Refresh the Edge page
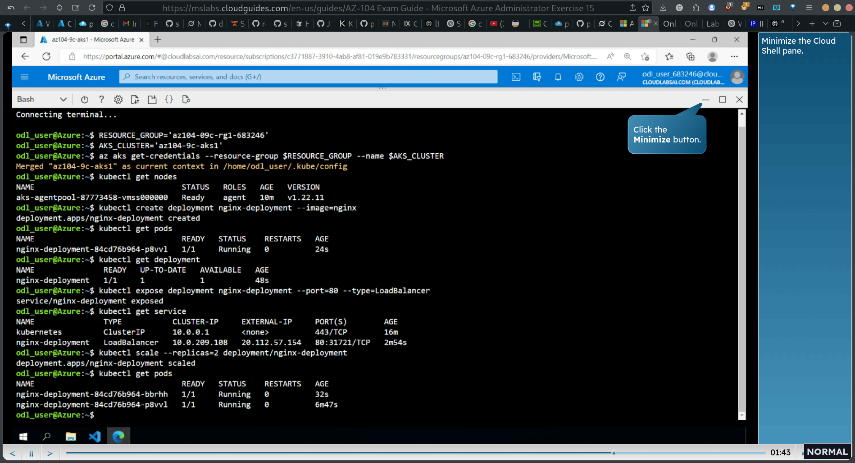 (46, 56)
